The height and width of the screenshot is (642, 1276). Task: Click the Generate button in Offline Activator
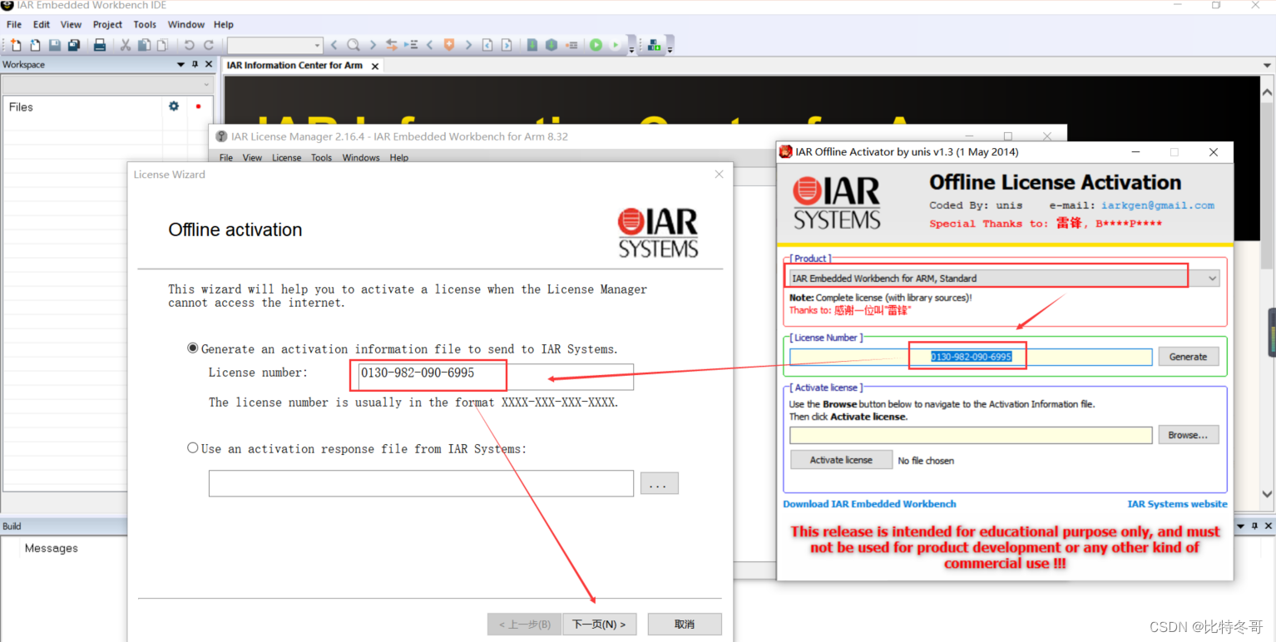[x=1188, y=357]
